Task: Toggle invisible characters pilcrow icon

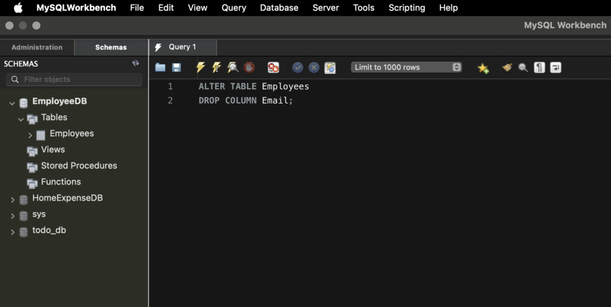Action: pyautogui.click(x=539, y=68)
